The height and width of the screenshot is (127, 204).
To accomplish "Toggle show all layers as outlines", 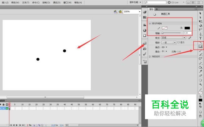I will [x=7, y=104].
